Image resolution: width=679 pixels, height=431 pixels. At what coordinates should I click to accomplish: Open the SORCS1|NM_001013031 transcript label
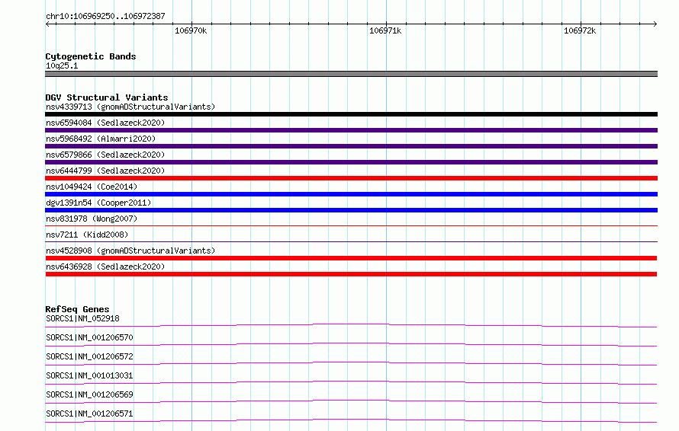[x=89, y=375]
